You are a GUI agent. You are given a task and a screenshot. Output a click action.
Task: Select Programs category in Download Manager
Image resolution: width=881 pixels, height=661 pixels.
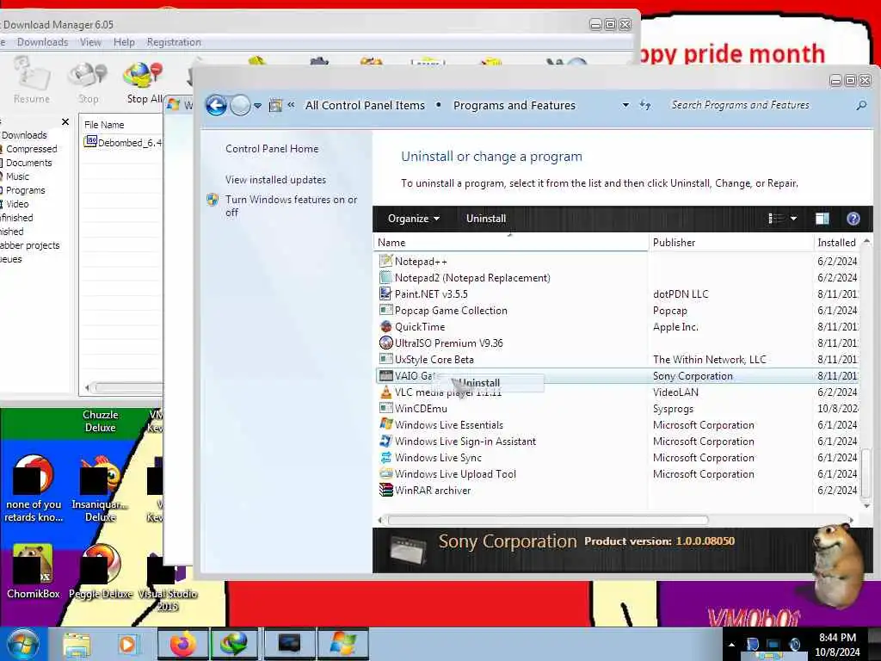point(25,190)
